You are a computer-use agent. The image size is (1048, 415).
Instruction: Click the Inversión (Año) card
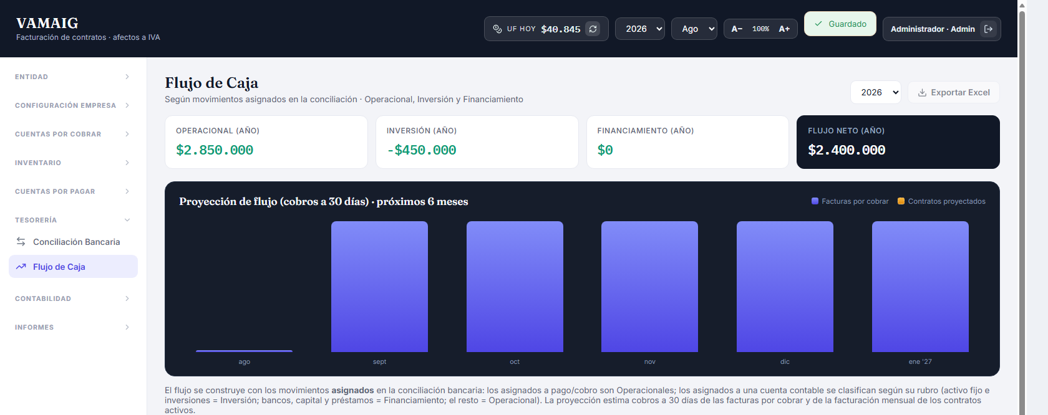pyautogui.click(x=477, y=142)
